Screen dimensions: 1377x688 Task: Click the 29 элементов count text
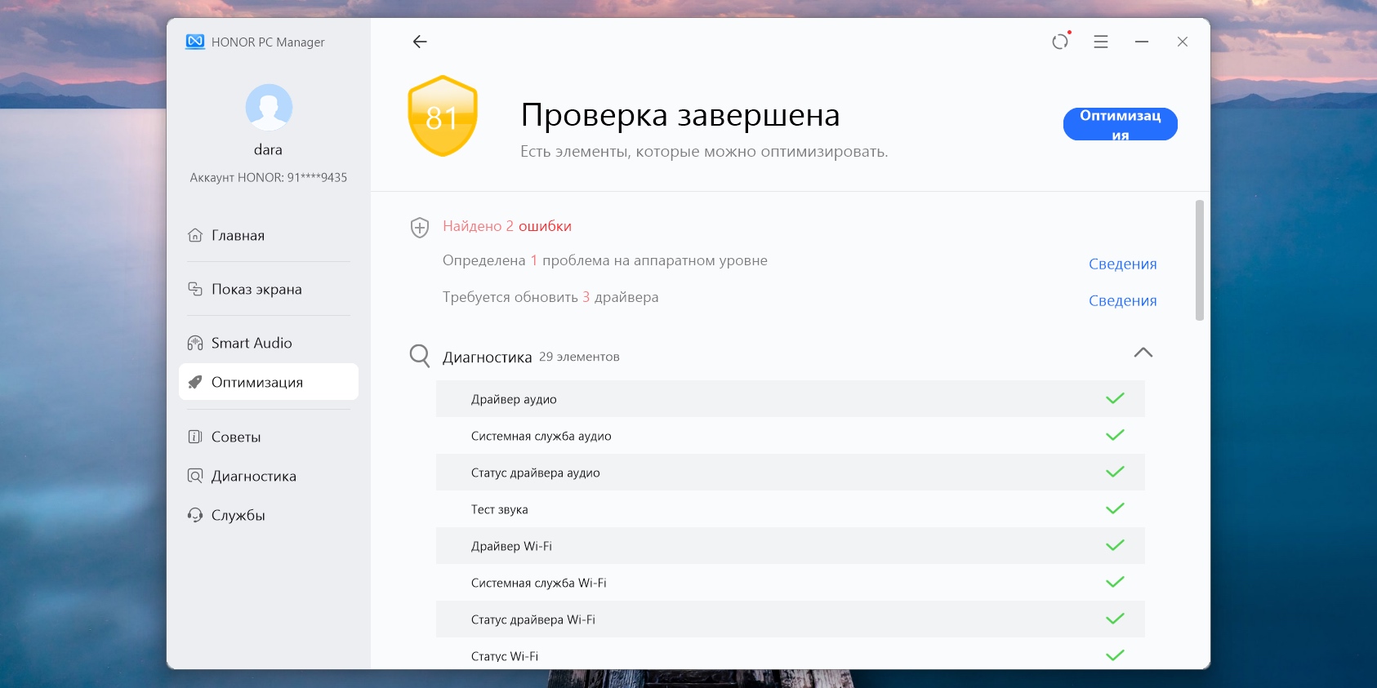tap(579, 357)
